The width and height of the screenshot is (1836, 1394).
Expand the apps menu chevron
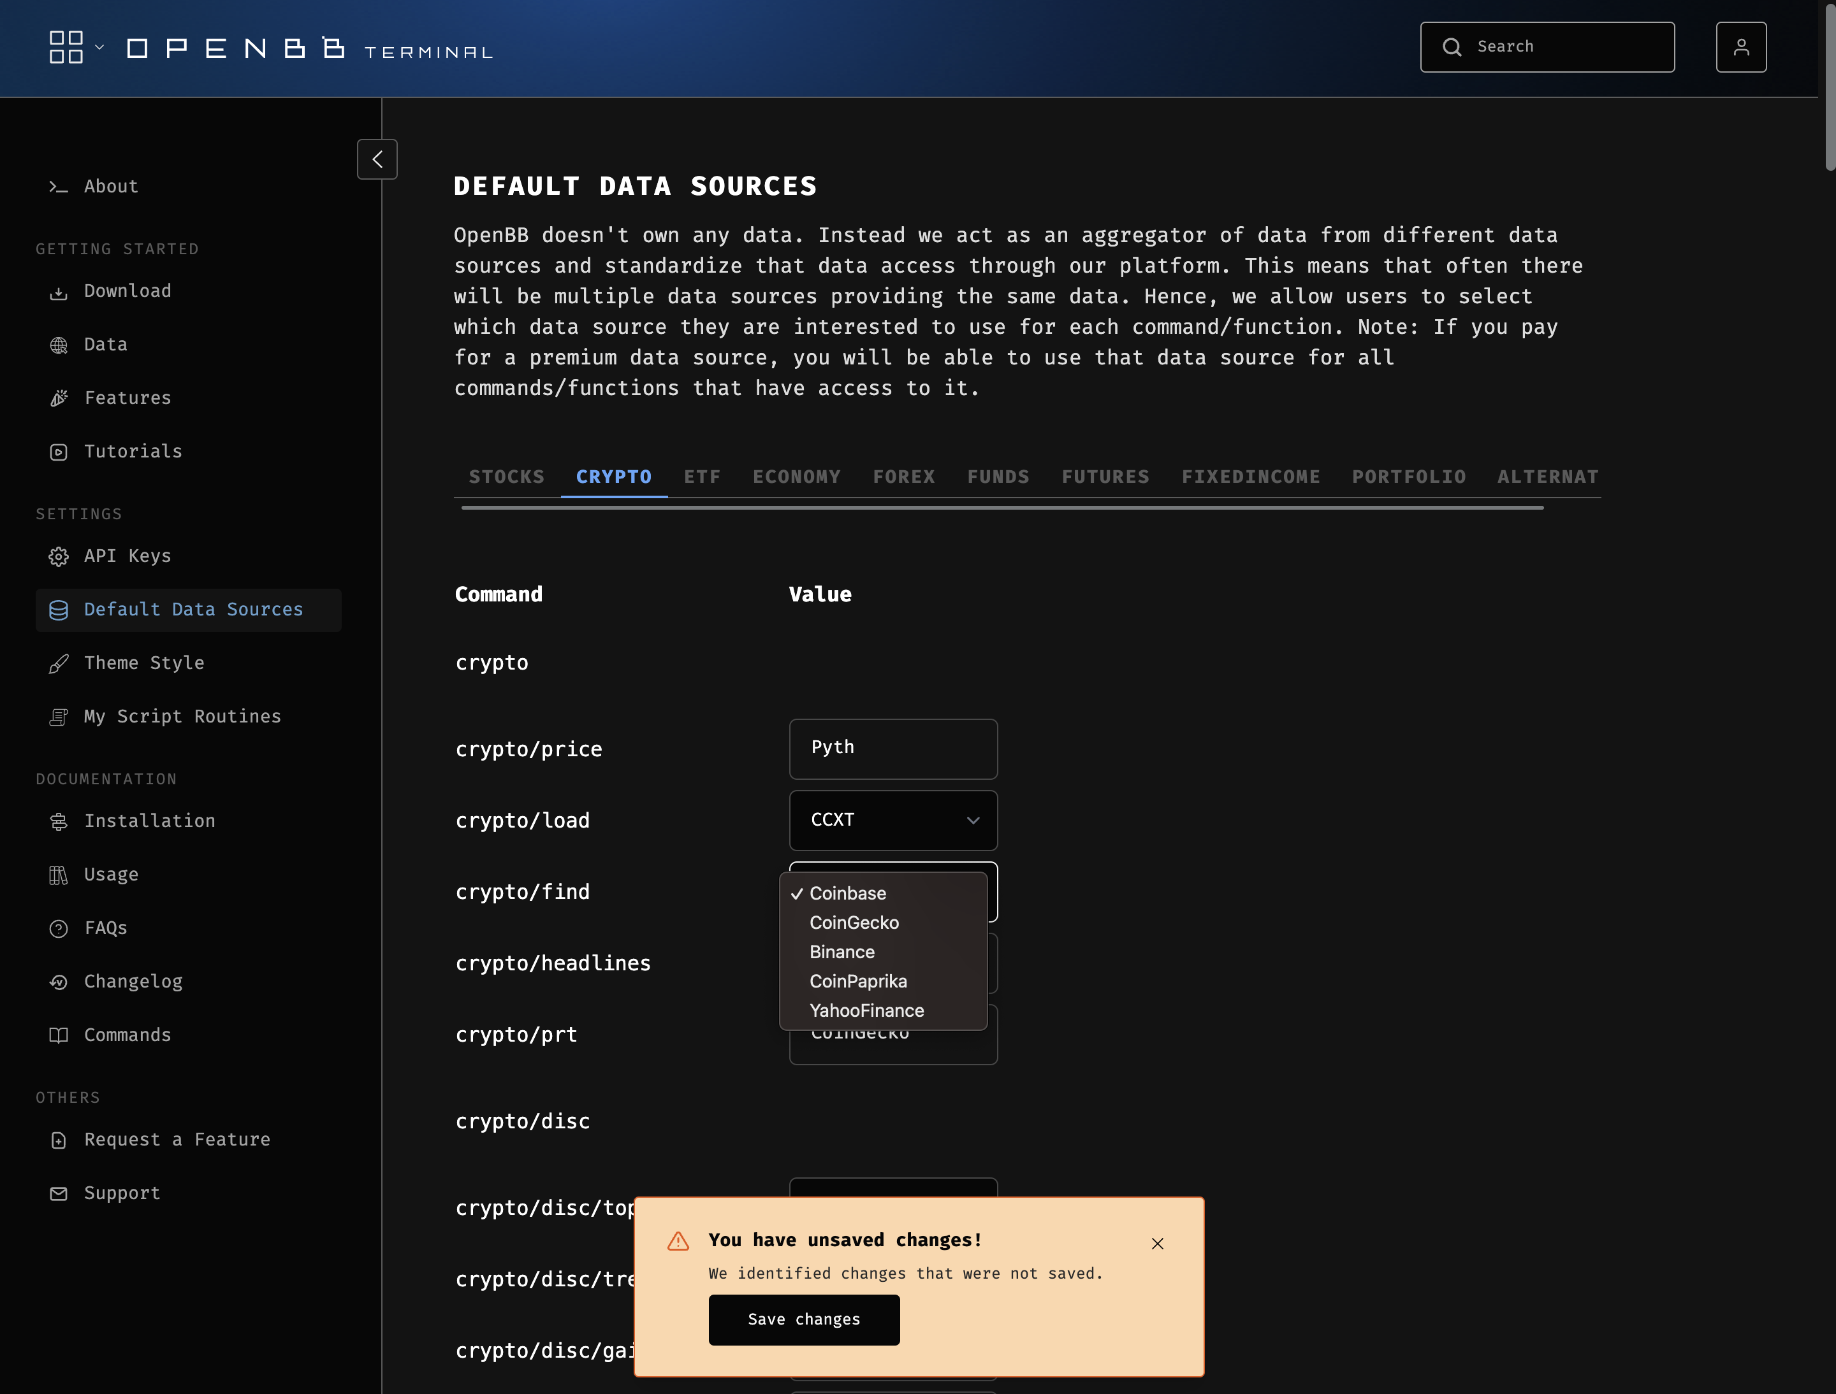coord(99,47)
